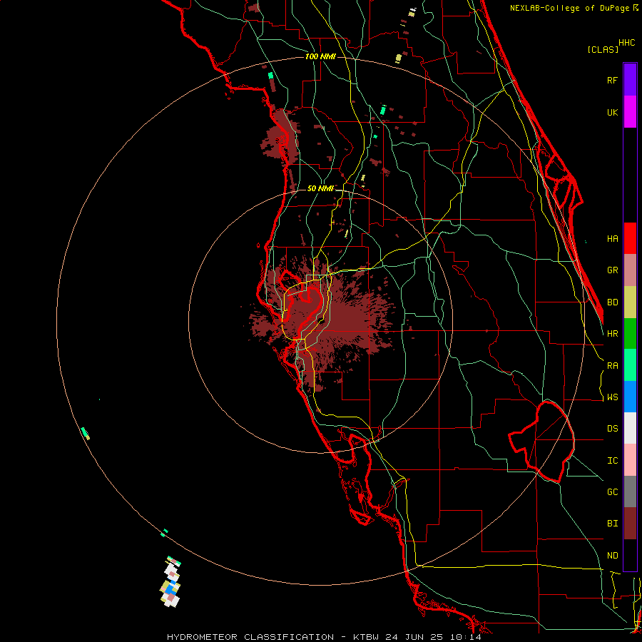The image size is (642, 642).
Task: Click the NEXLAB-College of DuPage text
Action: pos(571,8)
